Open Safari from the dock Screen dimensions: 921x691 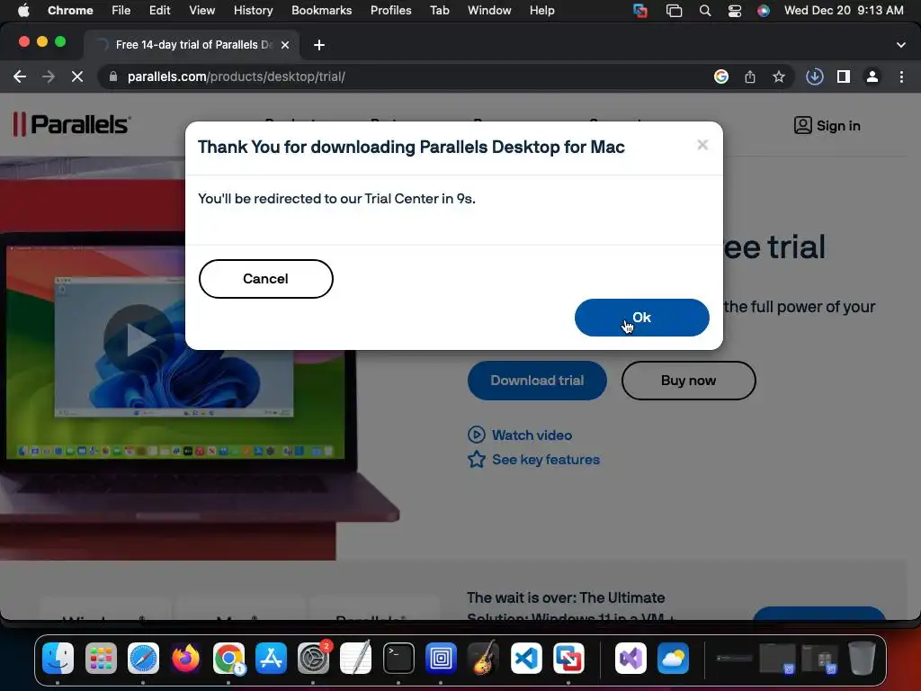pyautogui.click(x=143, y=658)
